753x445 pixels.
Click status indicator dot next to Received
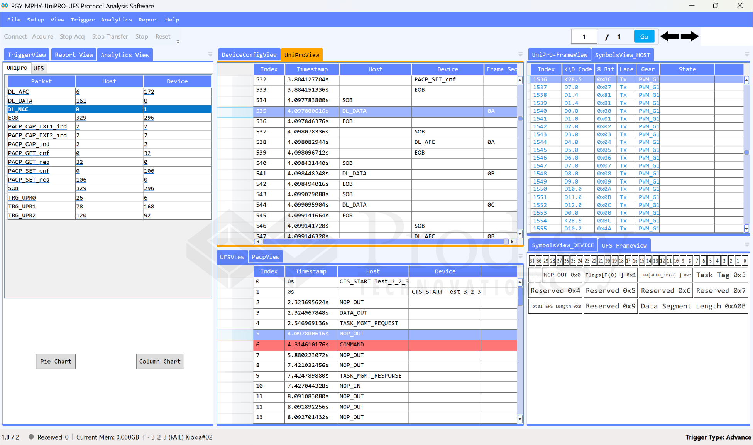point(31,437)
